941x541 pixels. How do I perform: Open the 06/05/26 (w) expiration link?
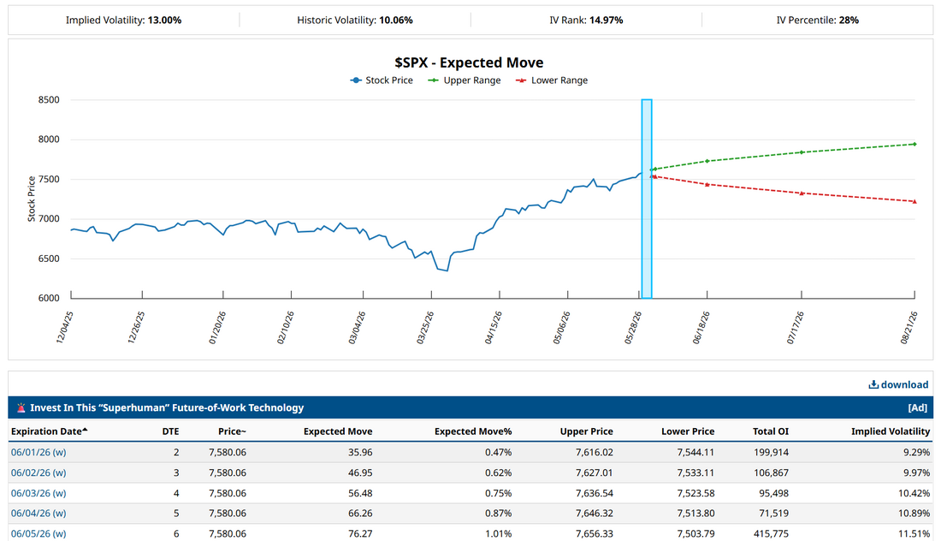tap(38, 533)
